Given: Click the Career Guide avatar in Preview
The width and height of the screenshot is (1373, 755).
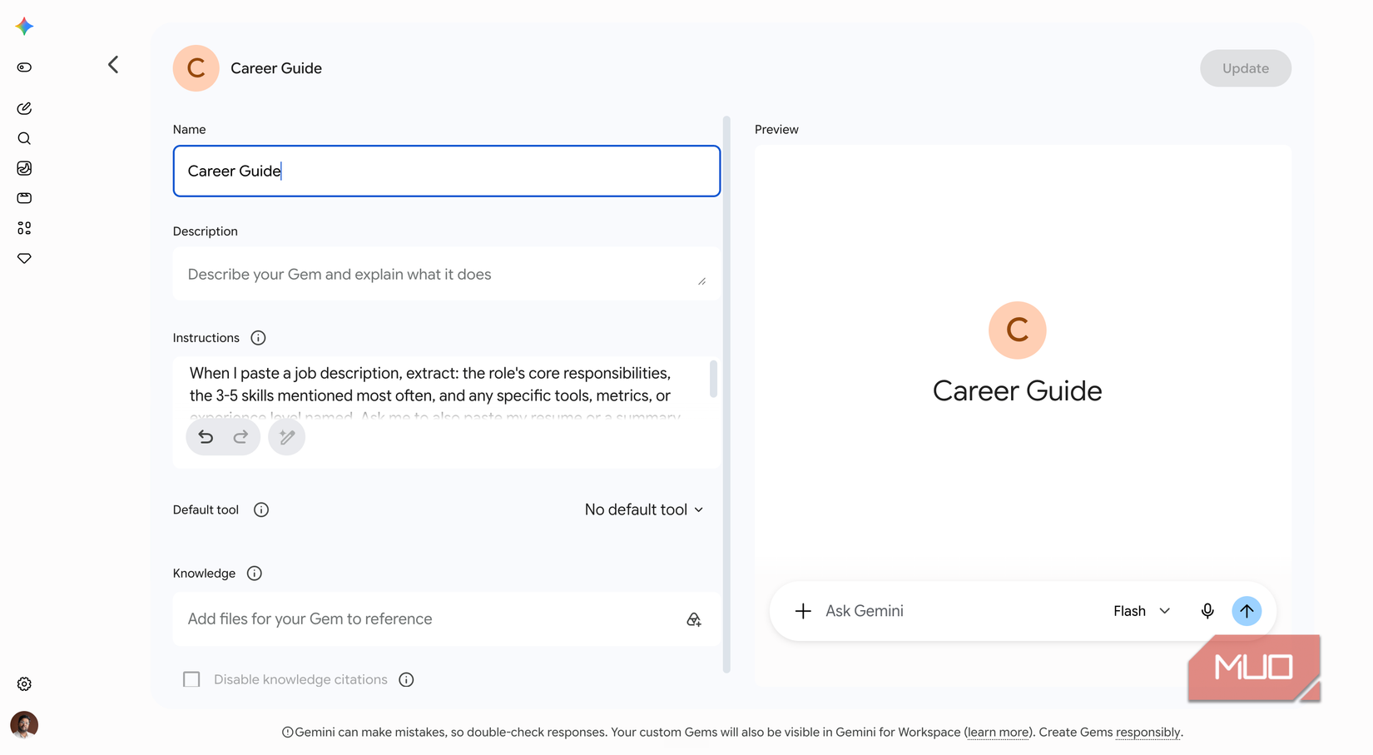Looking at the screenshot, I should point(1017,330).
